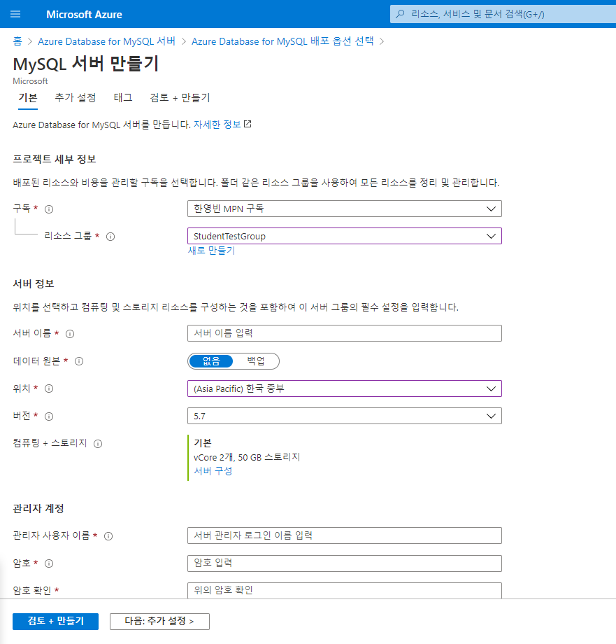Click info icon next to 리소스 그룹
Viewport: 616px width, 644px height.
pyautogui.click(x=110, y=237)
